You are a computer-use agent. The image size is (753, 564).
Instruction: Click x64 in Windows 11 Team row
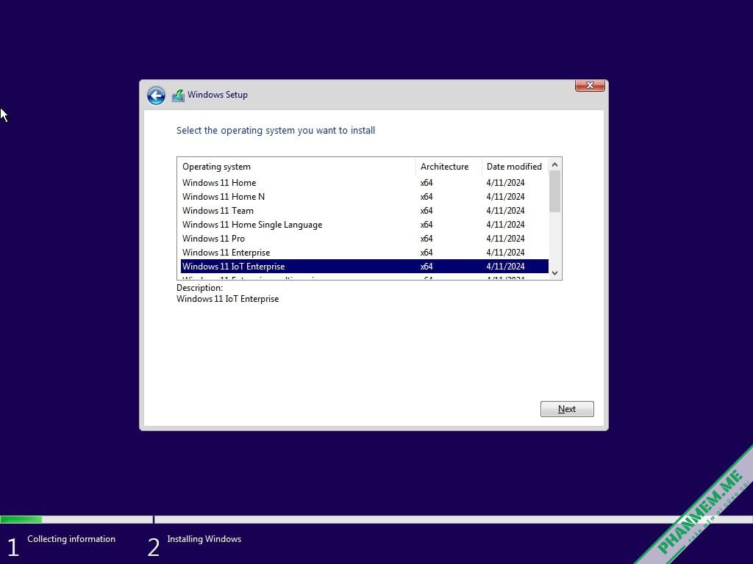click(x=427, y=211)
